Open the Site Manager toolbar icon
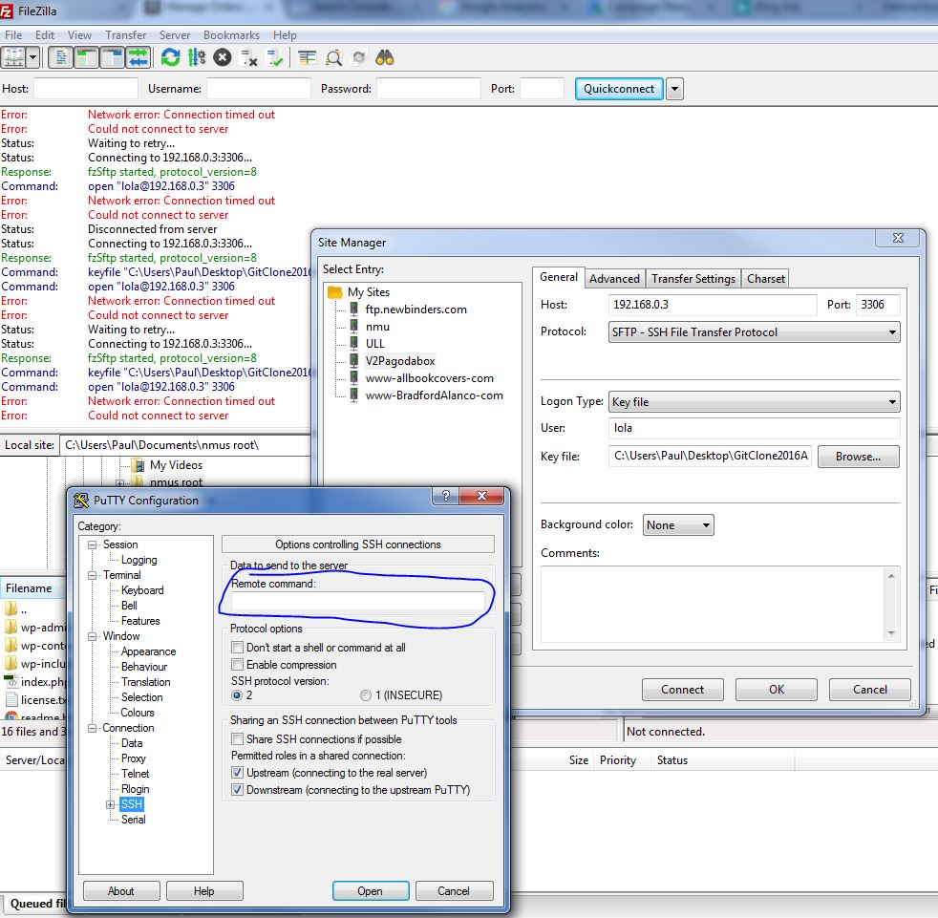 (13, 58)
